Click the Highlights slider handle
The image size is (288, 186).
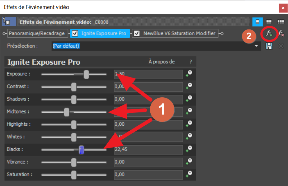(74, 125)
